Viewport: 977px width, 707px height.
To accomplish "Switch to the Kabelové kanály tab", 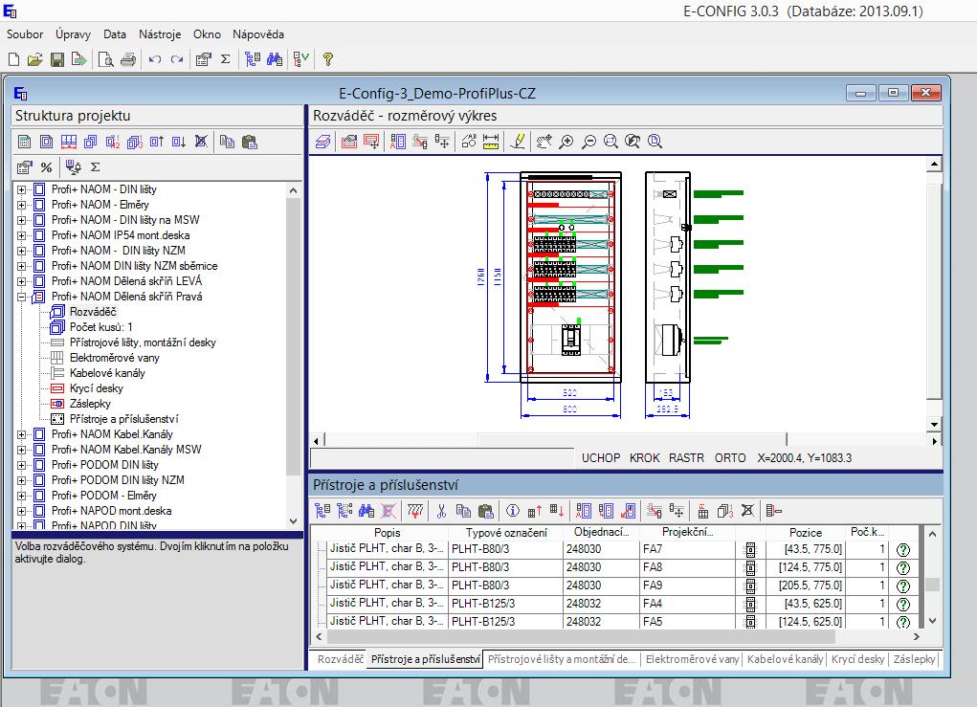I will 785,659.
